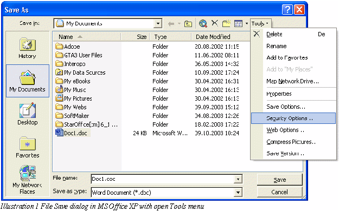
Task: Go back using the Back arrow icon
Action: [171, 24]
